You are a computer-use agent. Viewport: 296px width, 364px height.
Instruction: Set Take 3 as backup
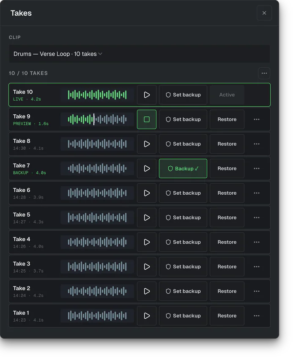click(183, 267)
